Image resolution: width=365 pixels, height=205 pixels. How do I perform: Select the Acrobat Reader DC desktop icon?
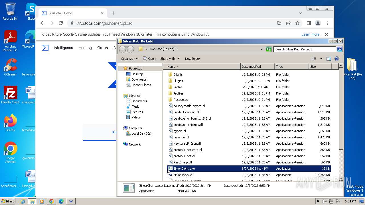pyautogui.click(x=10, y=41)
